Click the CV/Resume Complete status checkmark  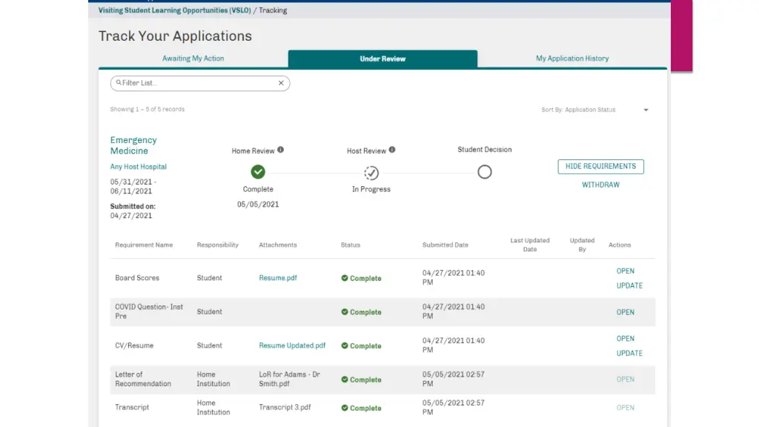click(345, 345)
